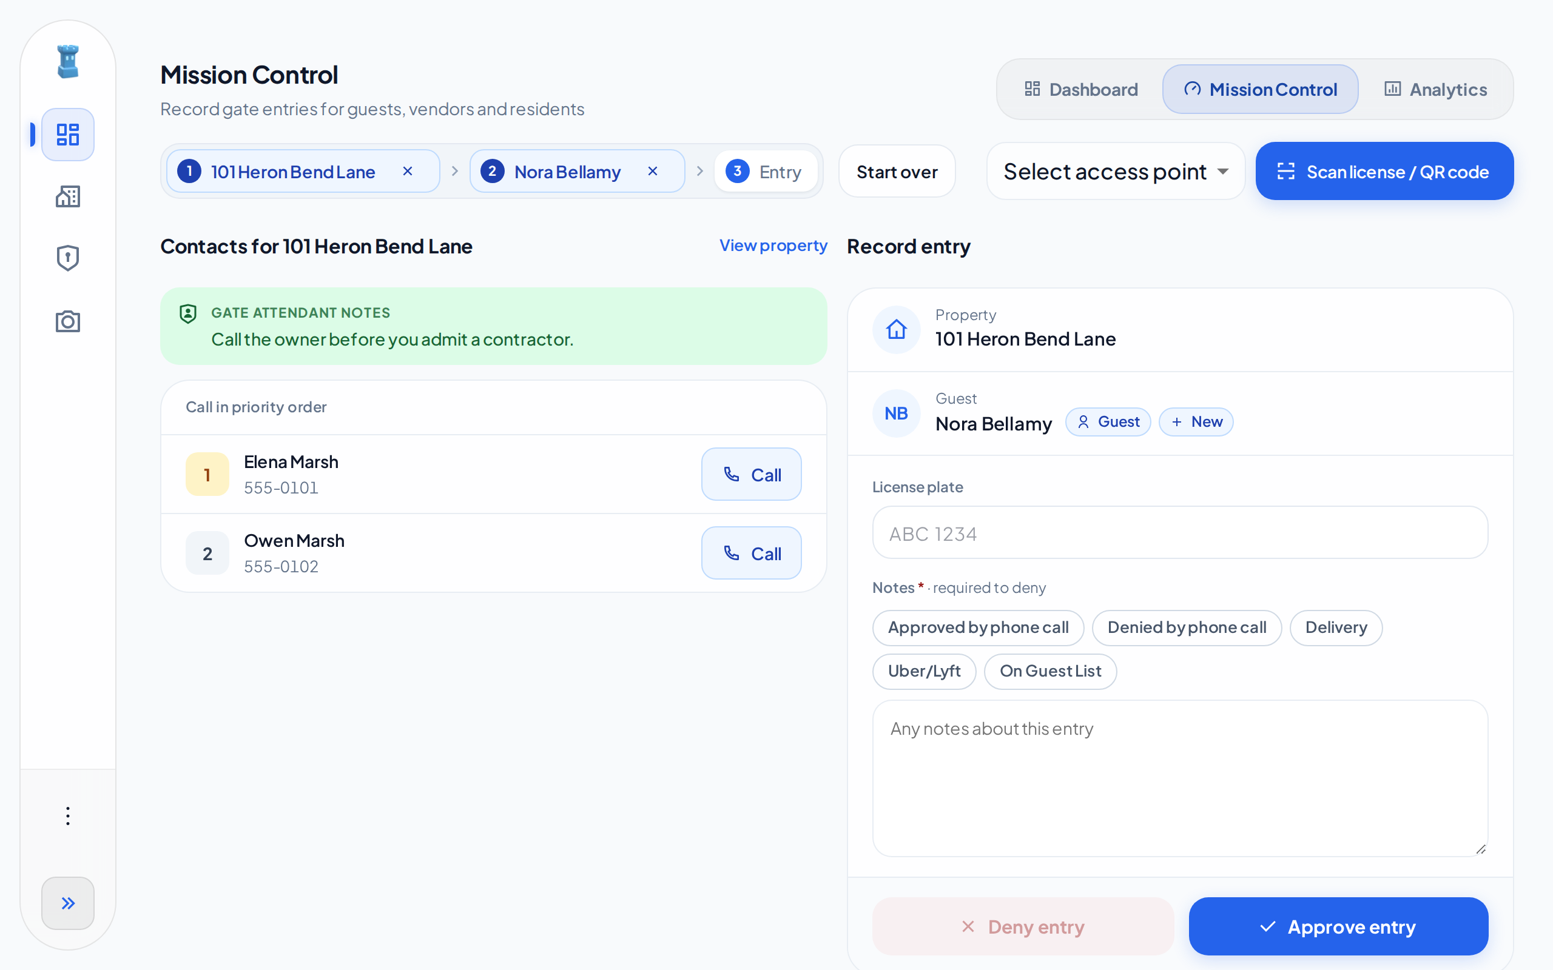The height and width of the screenshot is (970, 1553).
Task: Open the dashboard grid icon in sidebar
Action: point(68,135)
